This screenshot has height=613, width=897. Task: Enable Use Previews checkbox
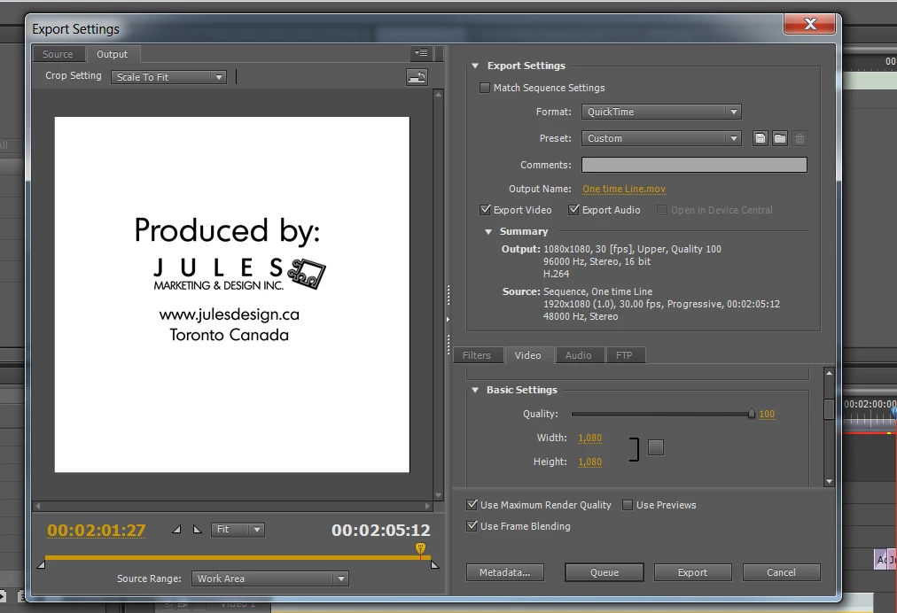pos(628,505)
